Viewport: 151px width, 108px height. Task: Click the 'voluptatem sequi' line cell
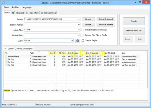click(x=130, y=62)
